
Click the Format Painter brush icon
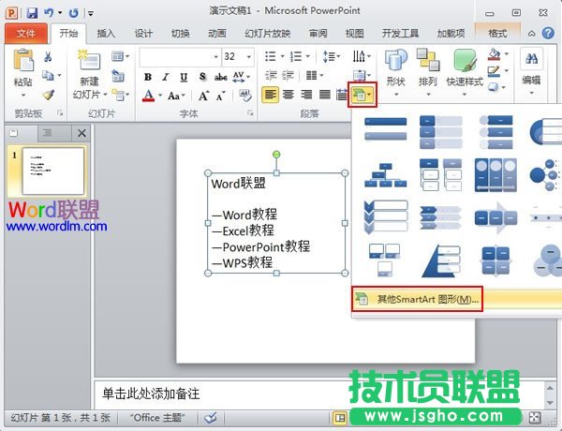tap(49, 95)
